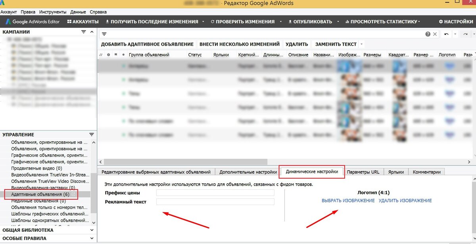
Task: Sort by the Размеры column header
Action: point(372,55)
